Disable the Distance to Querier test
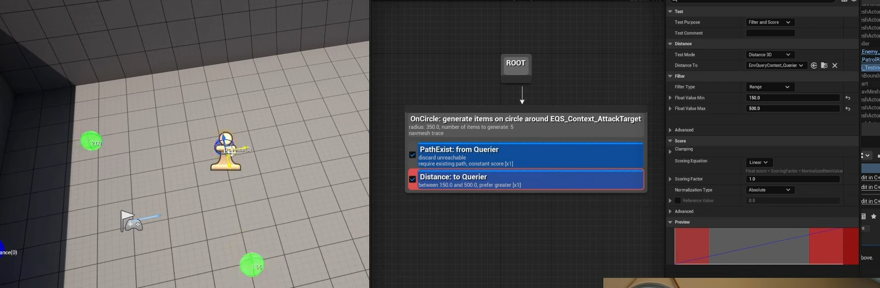 tap(412, 179)
